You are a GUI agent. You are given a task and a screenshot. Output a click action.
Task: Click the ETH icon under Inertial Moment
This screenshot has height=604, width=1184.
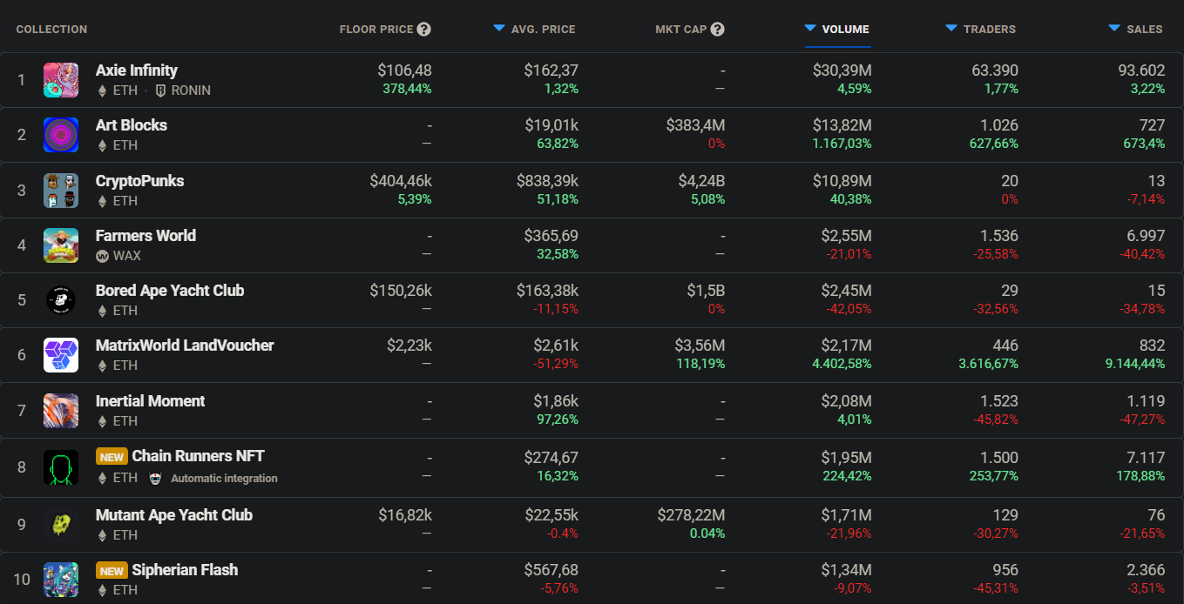[102, 421]
